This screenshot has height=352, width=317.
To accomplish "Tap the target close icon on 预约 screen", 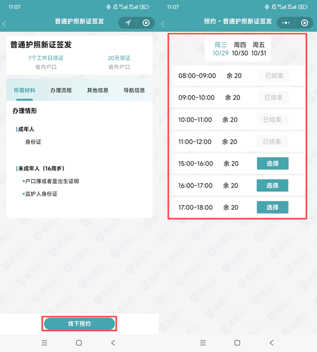I will click(304, 23).
